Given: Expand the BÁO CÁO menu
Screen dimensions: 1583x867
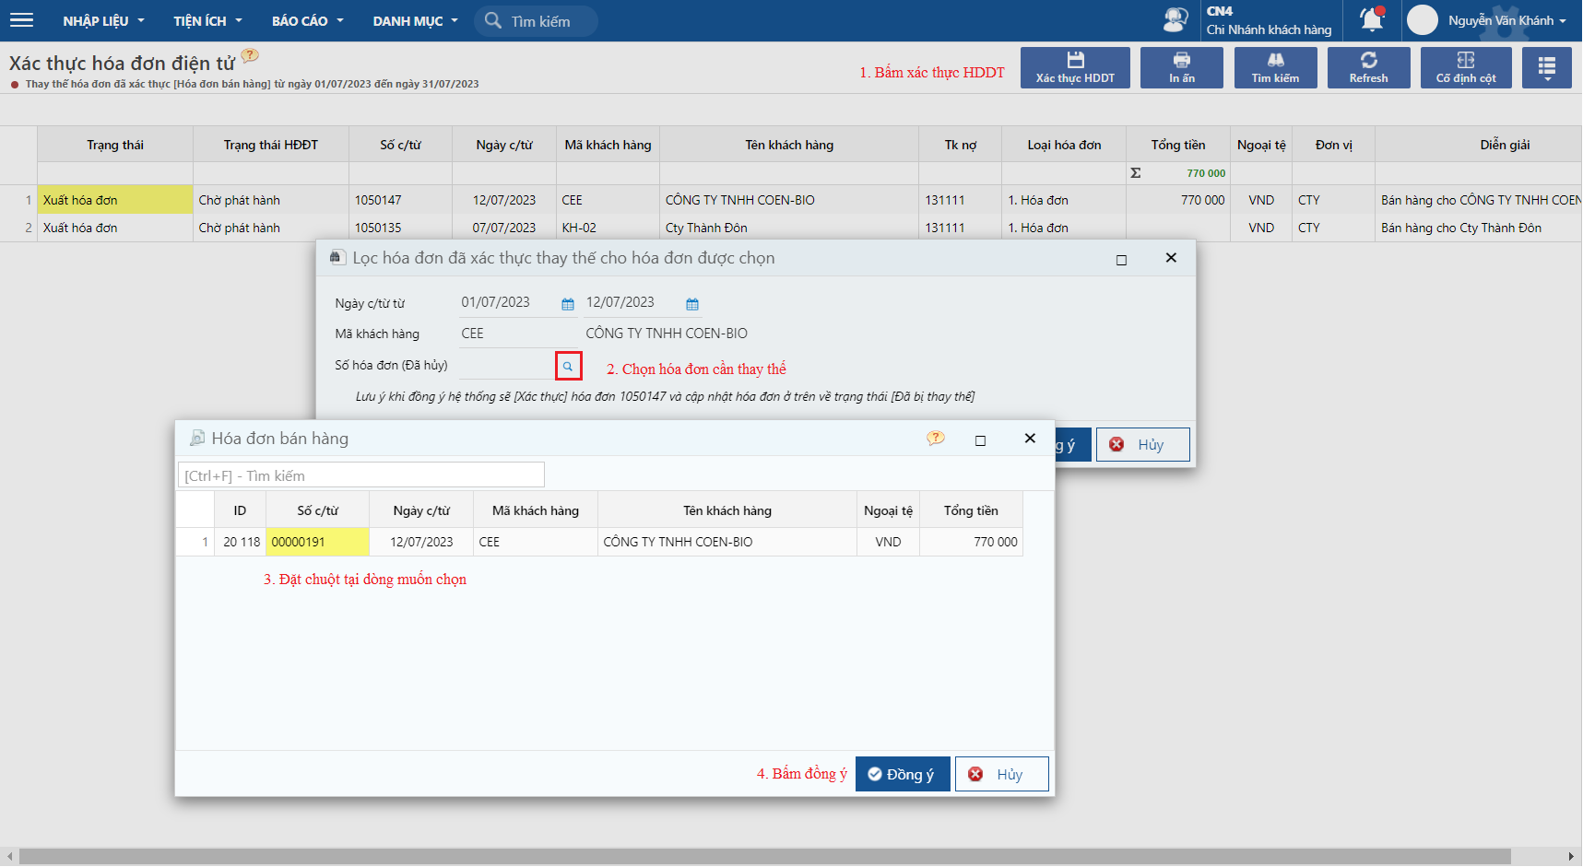Looking at the screenshot, I should click(307, 20).
